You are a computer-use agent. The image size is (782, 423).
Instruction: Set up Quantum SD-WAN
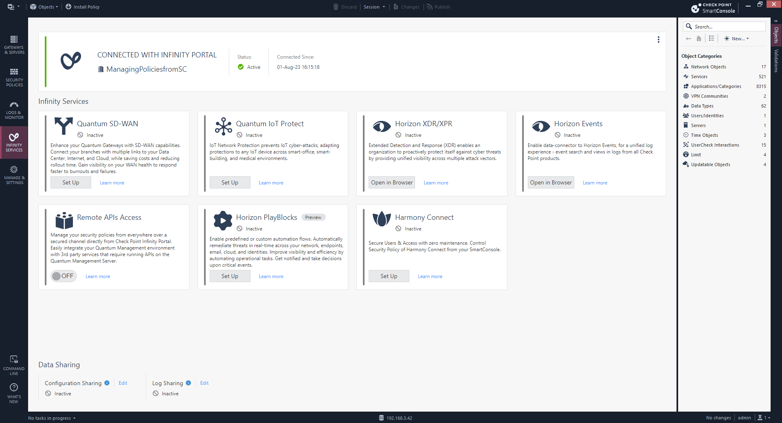point(71,182)
